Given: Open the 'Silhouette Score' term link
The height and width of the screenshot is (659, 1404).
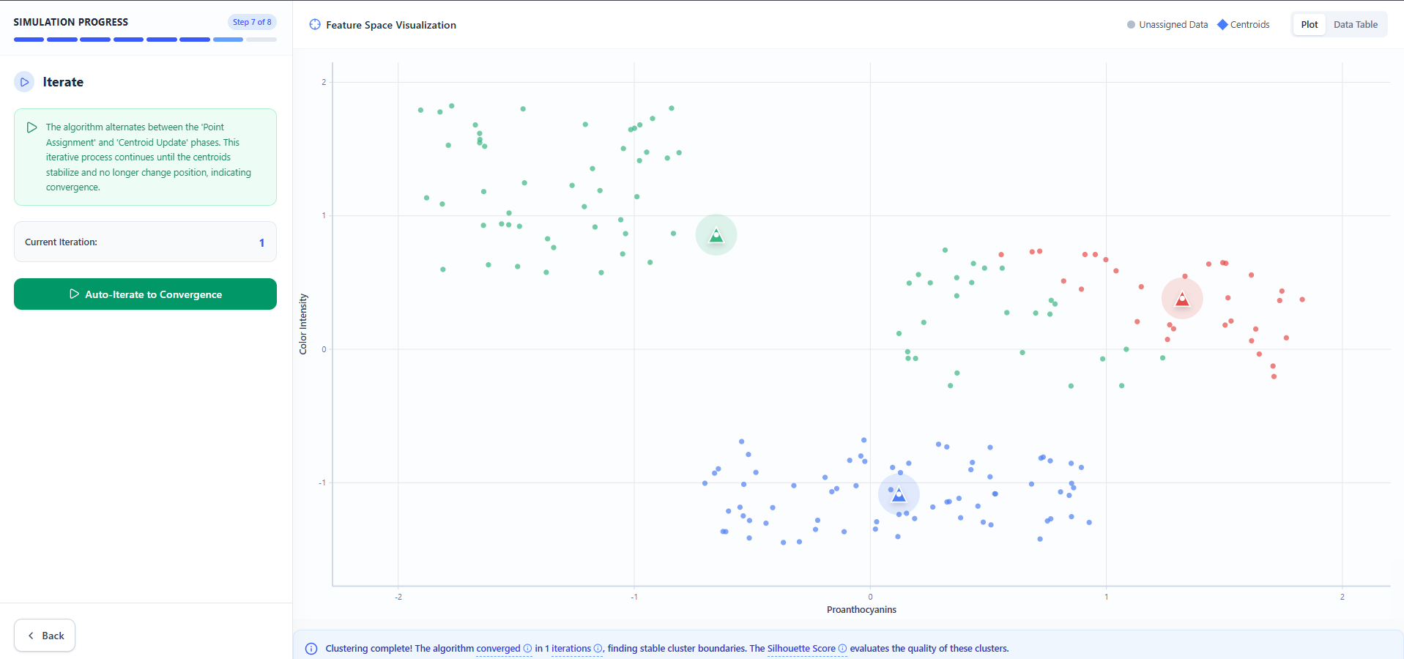Looking at the screenshot, I should pyautogui.click(x=801, y=649).
